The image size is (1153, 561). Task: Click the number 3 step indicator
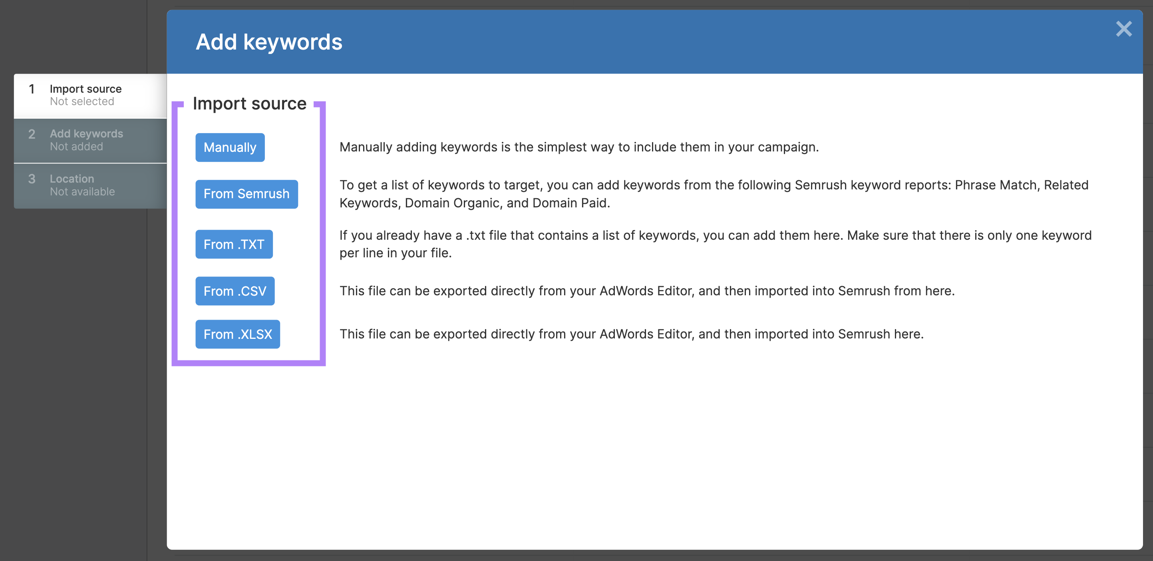tap(32, 179)
